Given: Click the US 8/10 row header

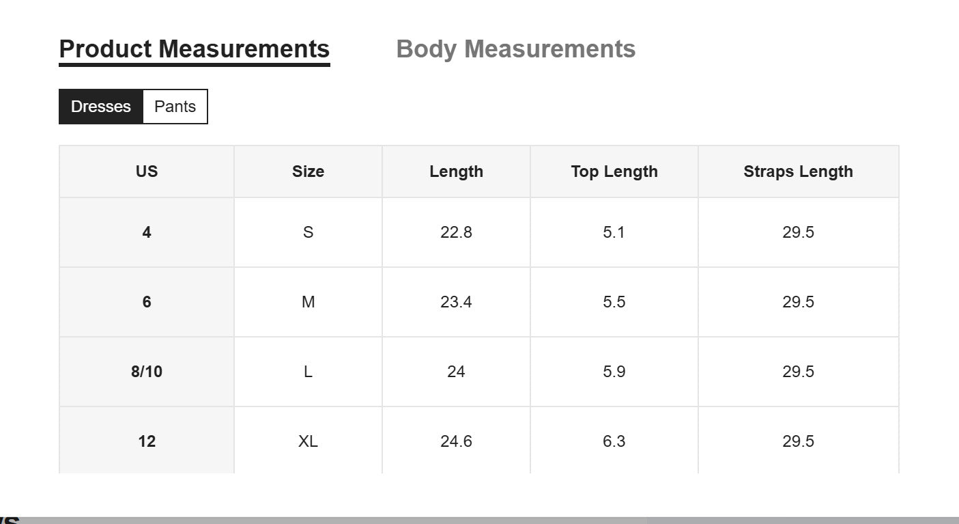Looking at the screenshot, I should point(147,372).
